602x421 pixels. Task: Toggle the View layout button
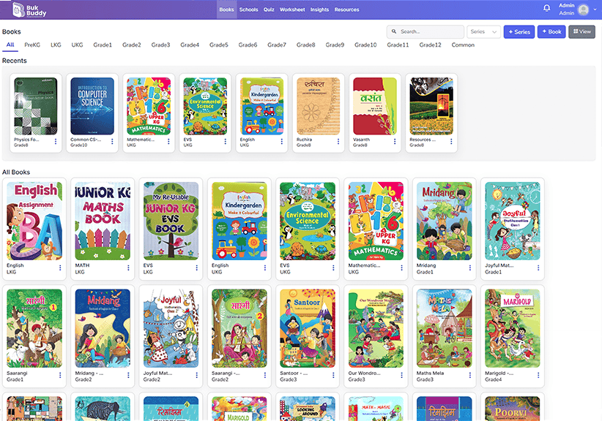pyautogui.click(x=582, y=32)
